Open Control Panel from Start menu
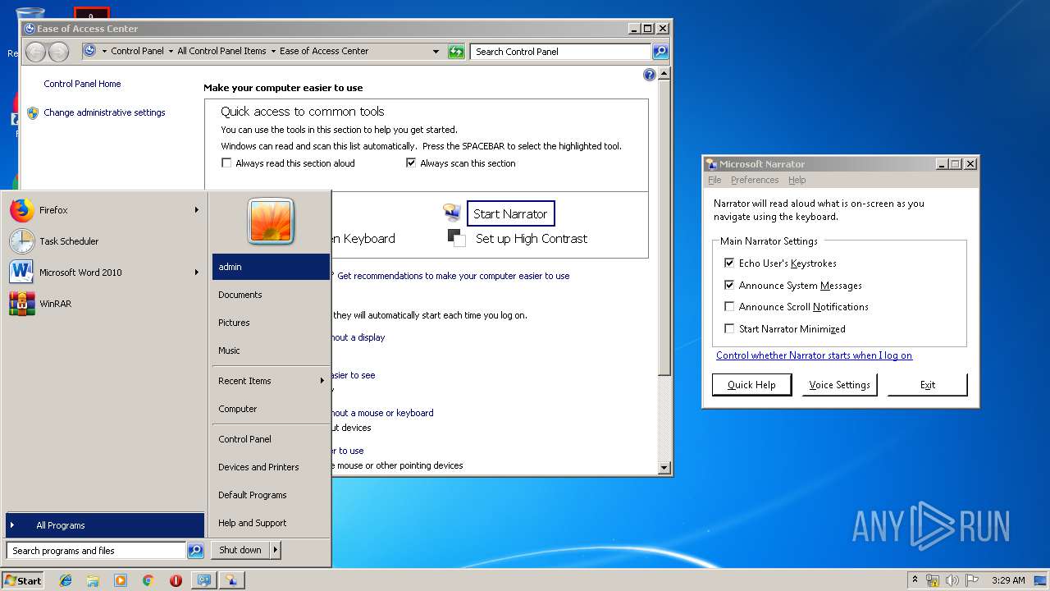The width and height of the screenshot is (1050, 591). [x=271, y=439]
